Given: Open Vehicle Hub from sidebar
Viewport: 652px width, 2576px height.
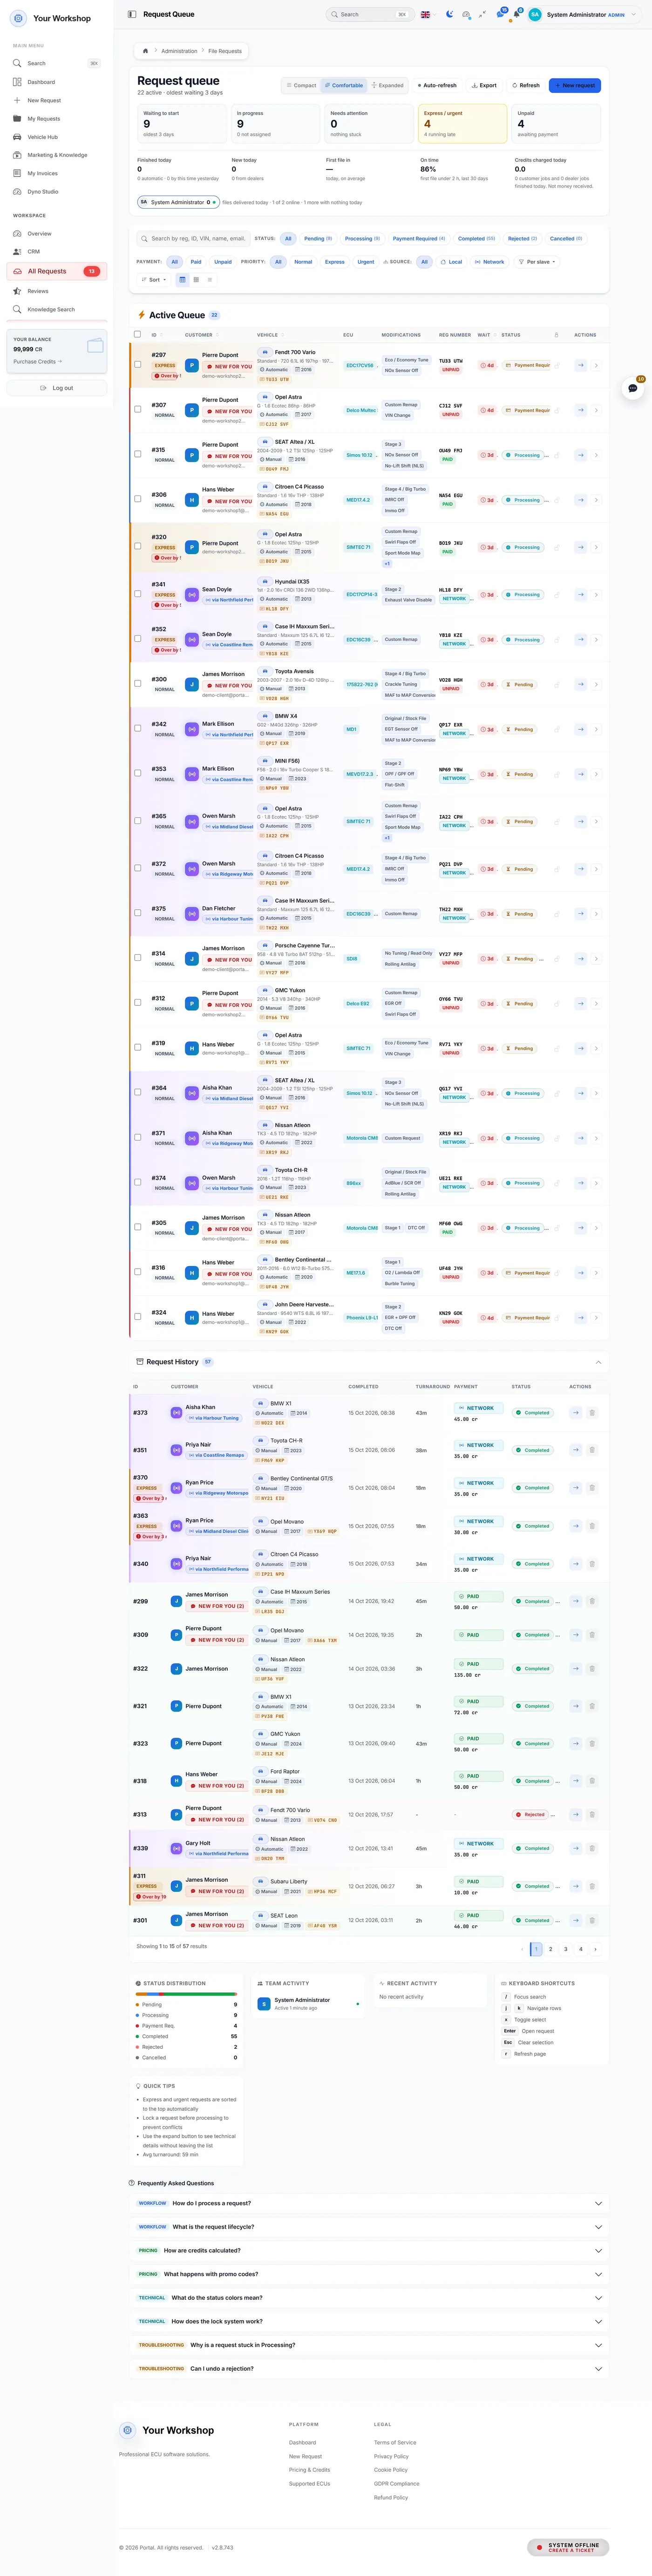Looking at the screenshot, I should click(x=56, y=137).
